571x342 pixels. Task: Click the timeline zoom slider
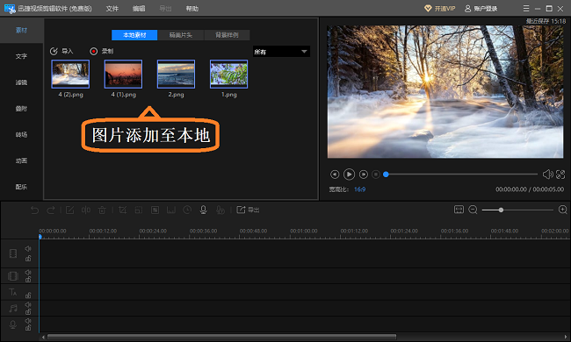click(x=517, y=210)
